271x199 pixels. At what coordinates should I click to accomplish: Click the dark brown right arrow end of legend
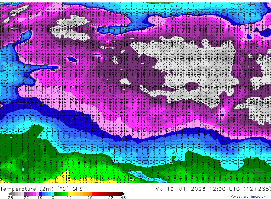pos(123,194)
